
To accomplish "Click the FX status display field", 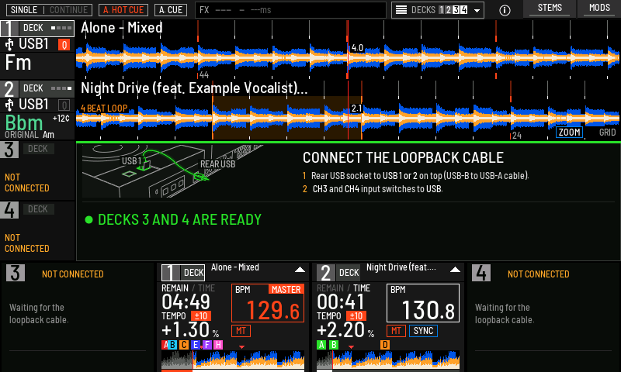I will (290, 10).
